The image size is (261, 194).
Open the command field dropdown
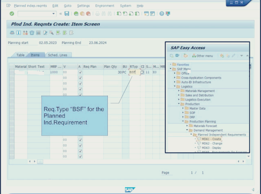click(53, 14)
